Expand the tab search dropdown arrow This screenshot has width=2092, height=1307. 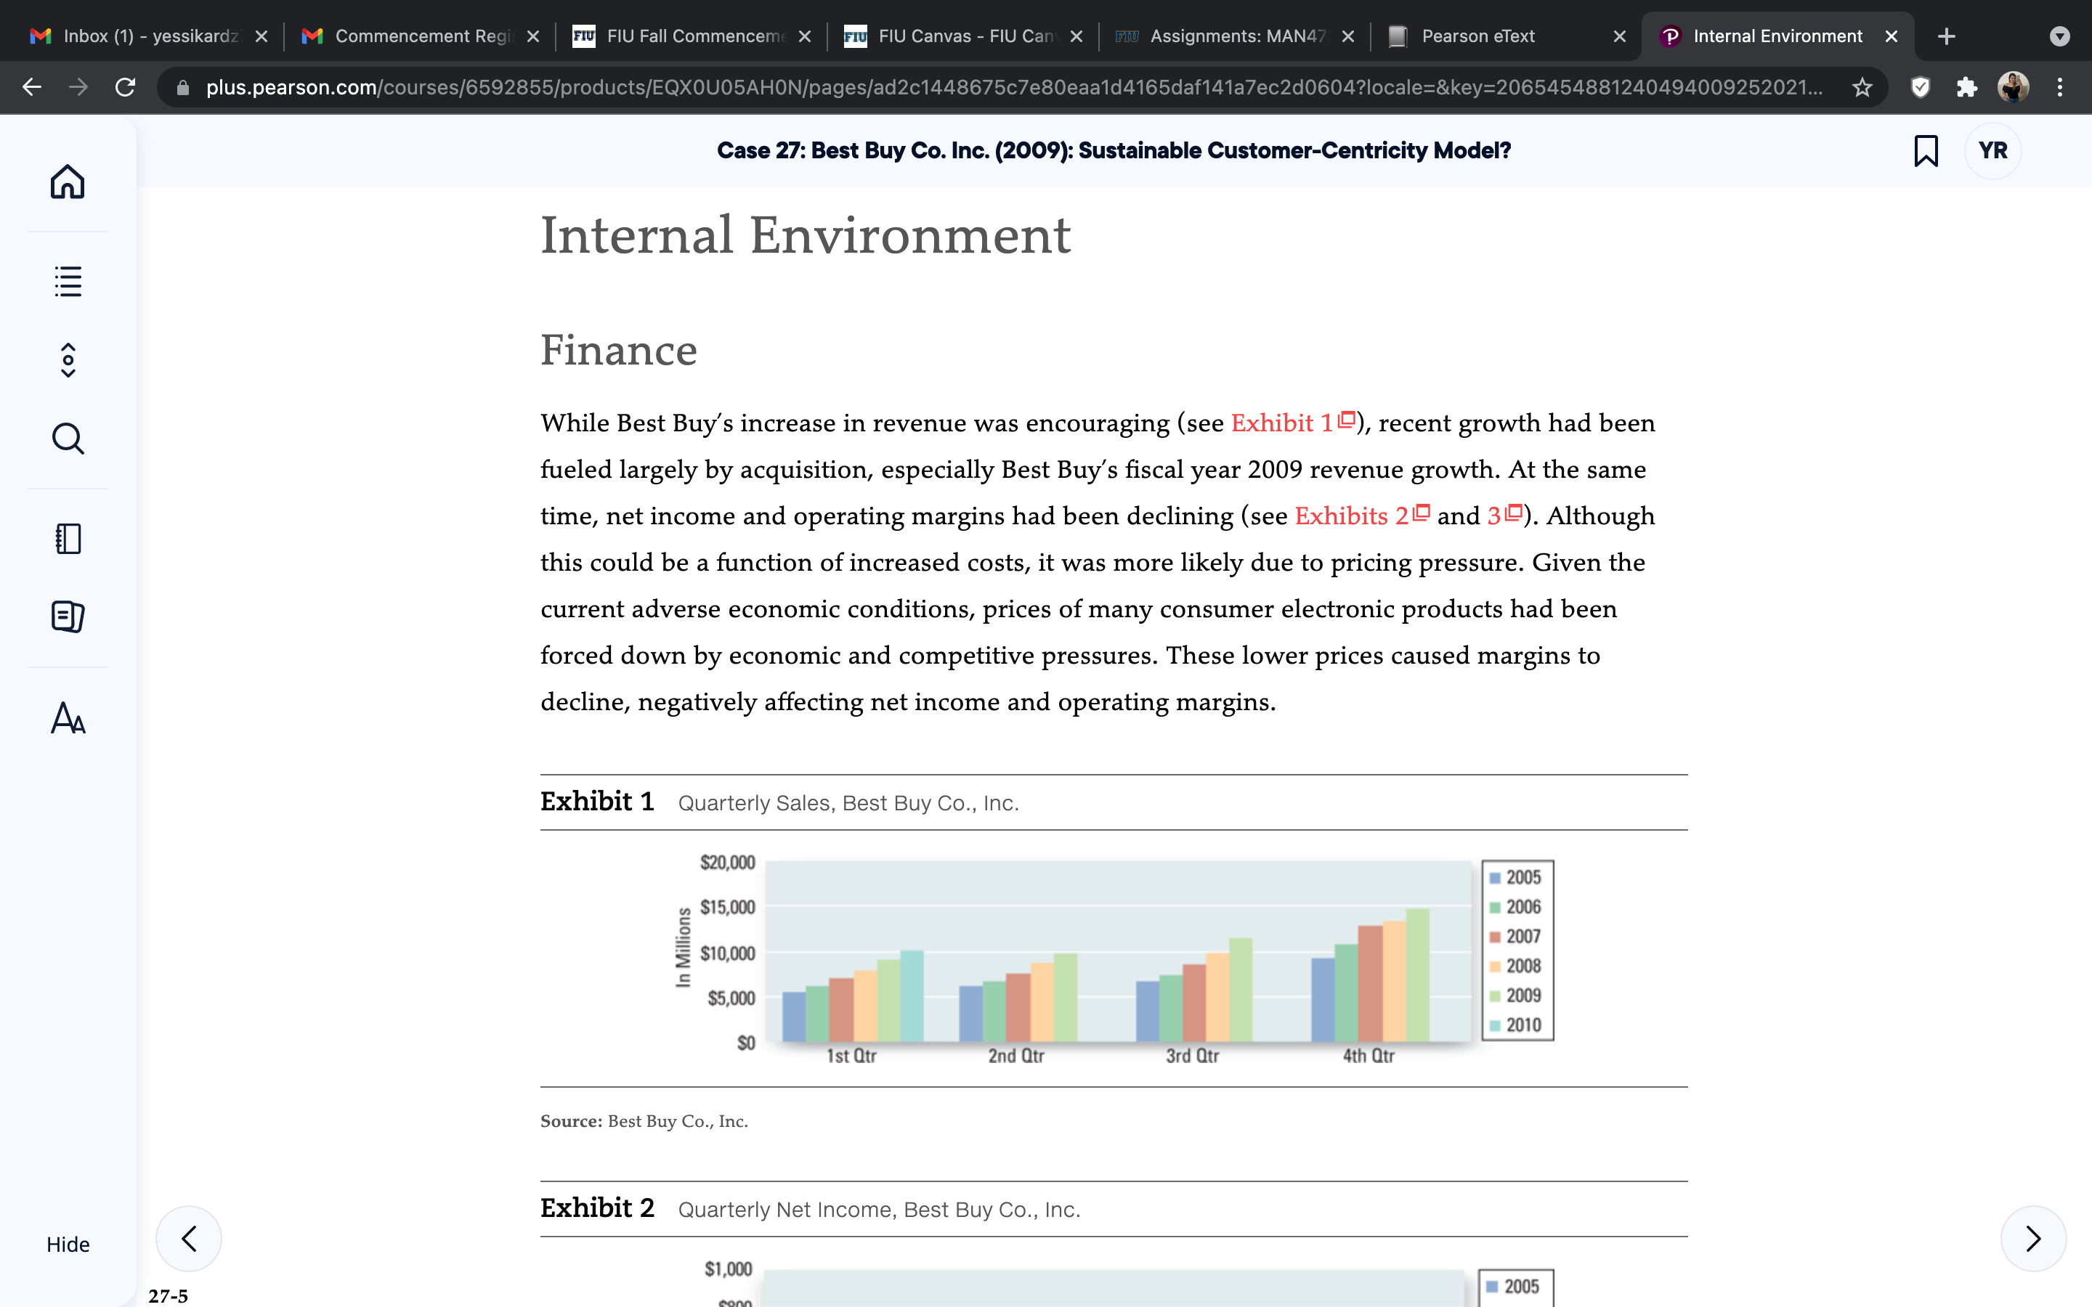pyautogui.click(x=2060, y=36)
